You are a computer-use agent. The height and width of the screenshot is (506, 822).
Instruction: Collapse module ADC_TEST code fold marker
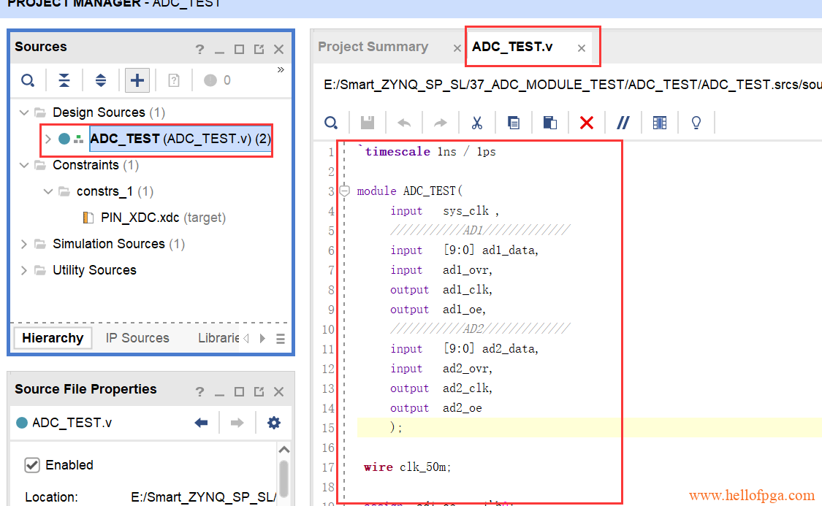tap(345, 191)
